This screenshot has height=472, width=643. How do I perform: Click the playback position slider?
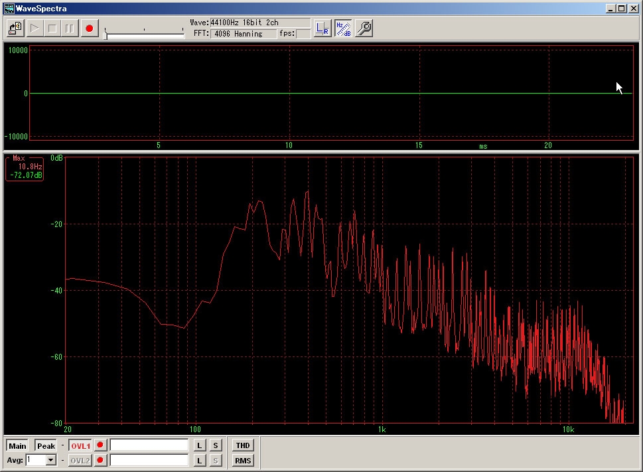coord(145,35)
